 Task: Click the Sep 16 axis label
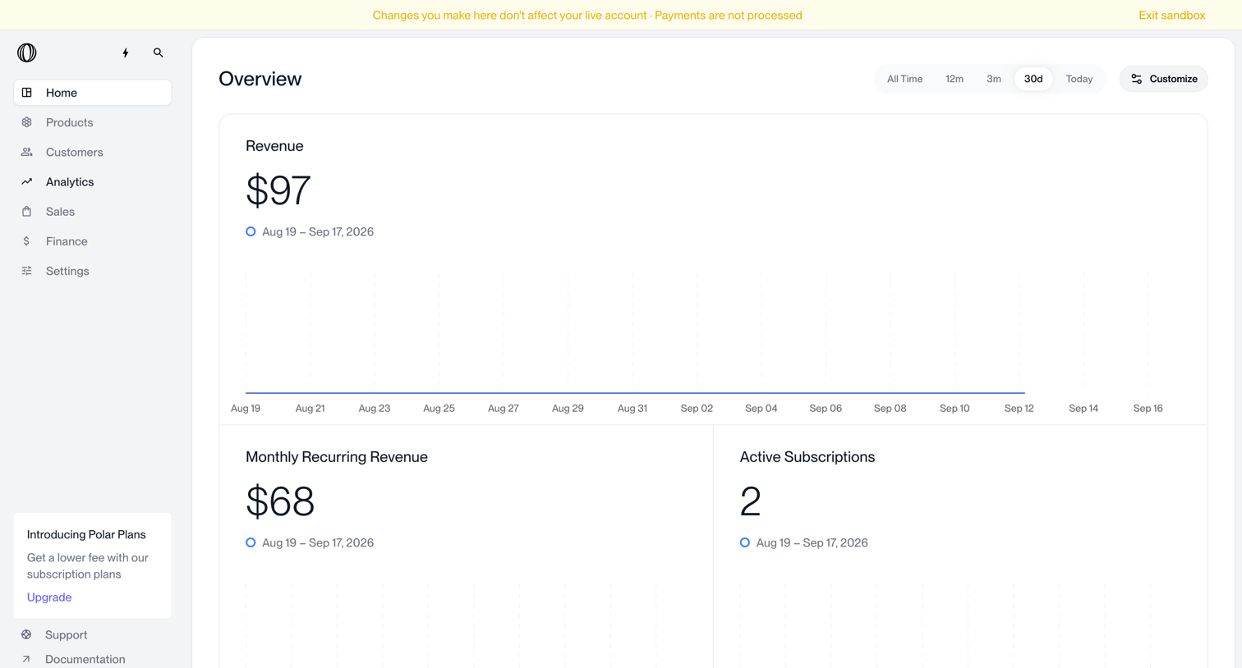pos(1148,408)
